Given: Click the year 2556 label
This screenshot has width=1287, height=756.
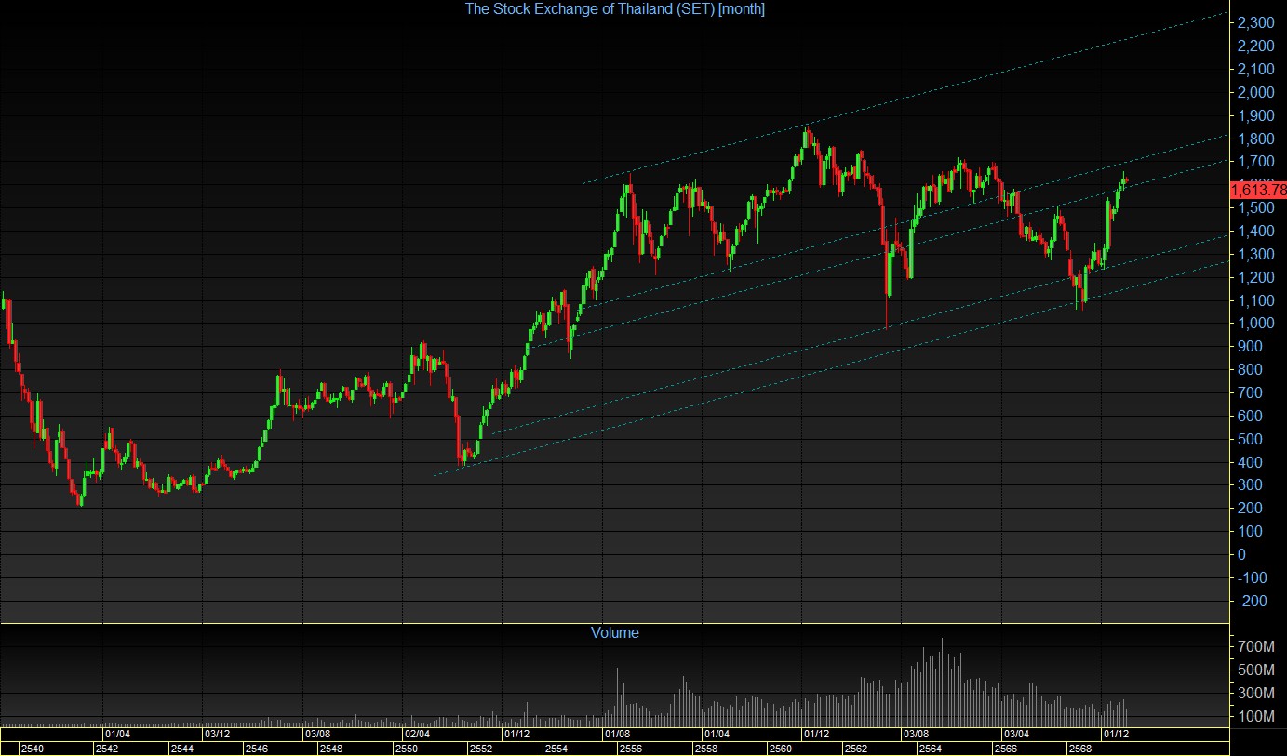Looking at the screenshot, I should click(x=631, y=749).
